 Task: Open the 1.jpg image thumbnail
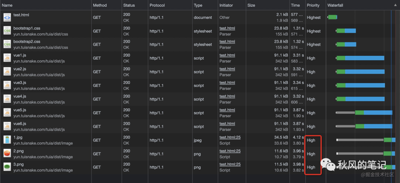[7, 140]
